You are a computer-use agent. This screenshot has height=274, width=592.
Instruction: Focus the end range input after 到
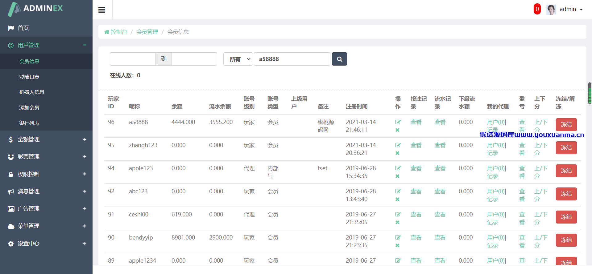(x=194, y=59)
